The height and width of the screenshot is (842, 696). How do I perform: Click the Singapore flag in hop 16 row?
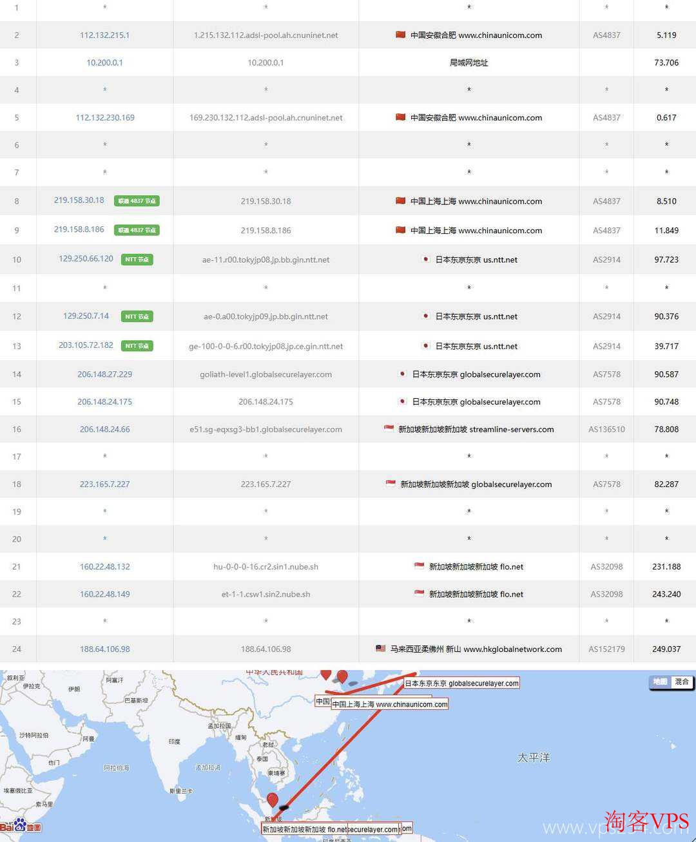point(389,428)
